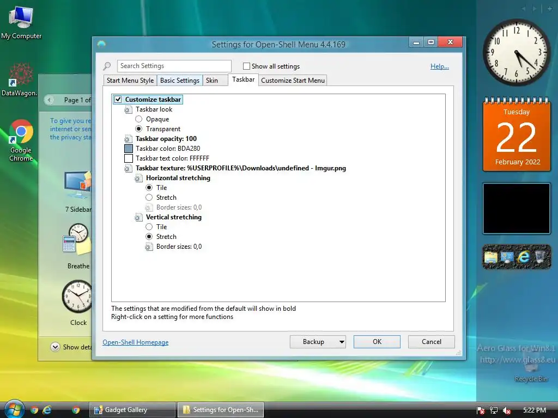The width and height of the screenshot is (558, 418).
Task: Select Tile under Horizontal stretching
Action: (149, 188)
